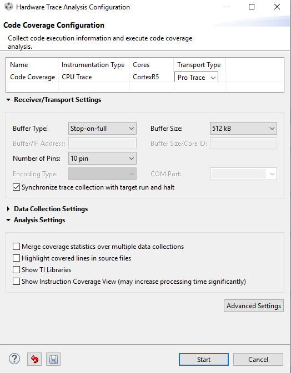The image size is (291, 373).
Task: Uncheck Synchronize trace collection with target run
Action: coord(16,187)
